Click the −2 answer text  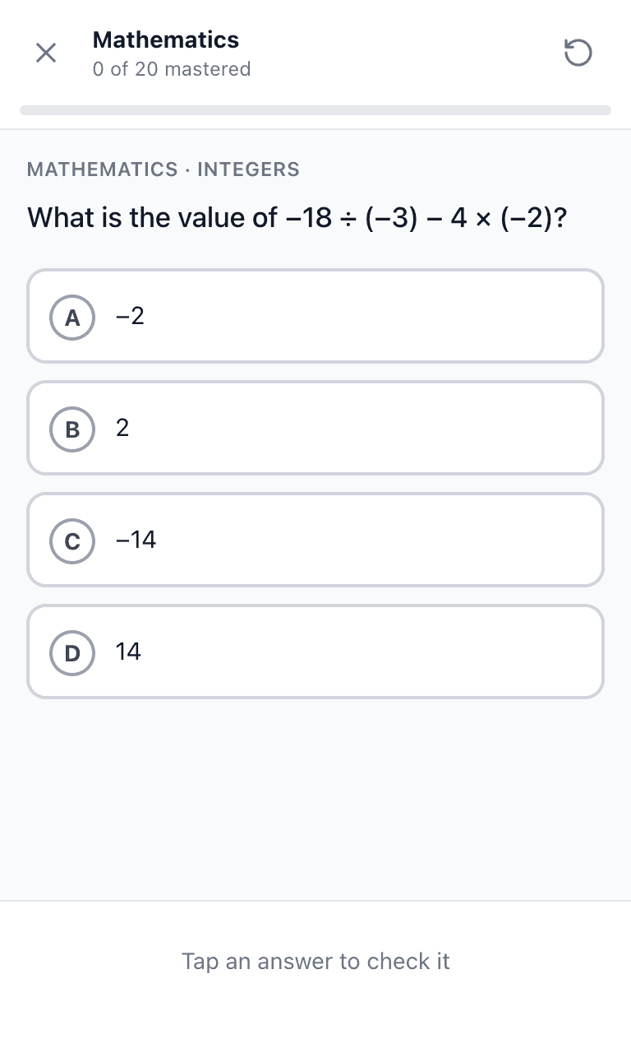click(130, 316)
